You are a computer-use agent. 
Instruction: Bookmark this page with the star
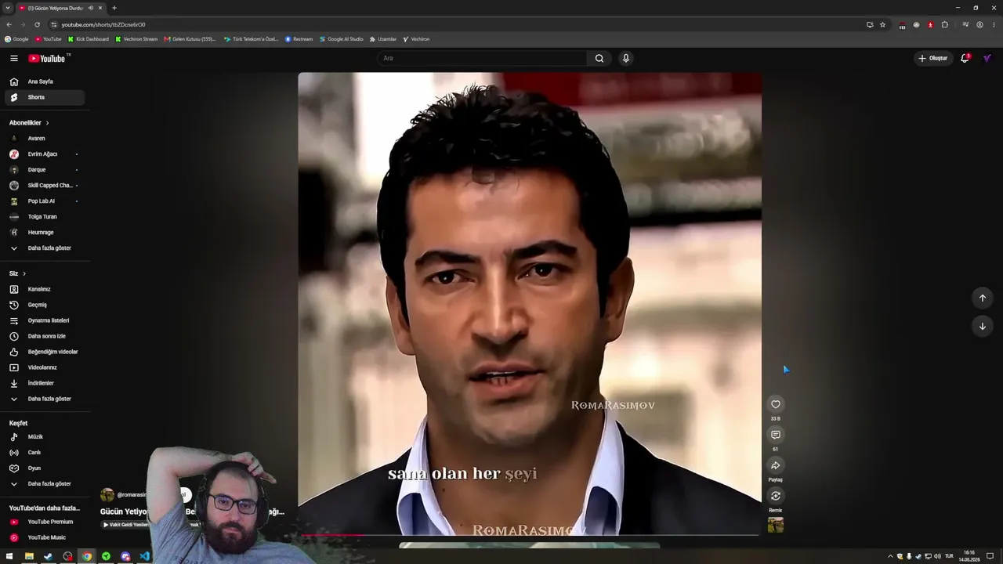tap(882, 24)
